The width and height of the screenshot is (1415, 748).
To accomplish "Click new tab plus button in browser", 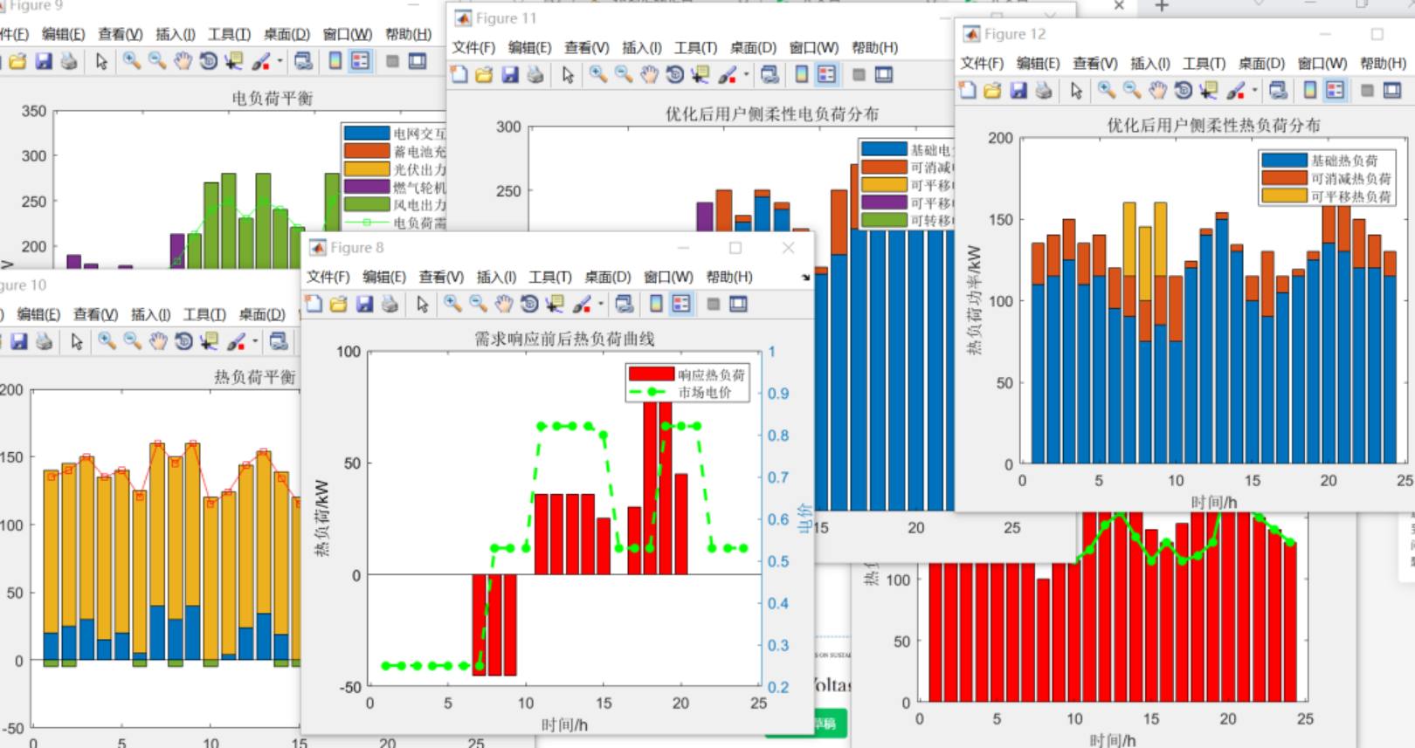I will (x=1162, y=6).
